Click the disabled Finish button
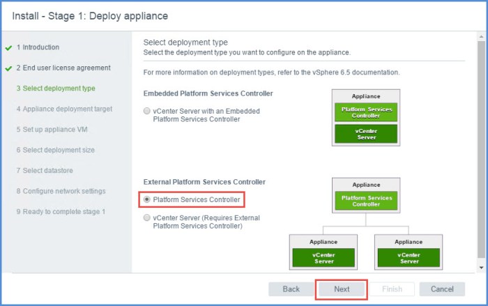The width and height of the screenshot is (488, 306). 392,289
